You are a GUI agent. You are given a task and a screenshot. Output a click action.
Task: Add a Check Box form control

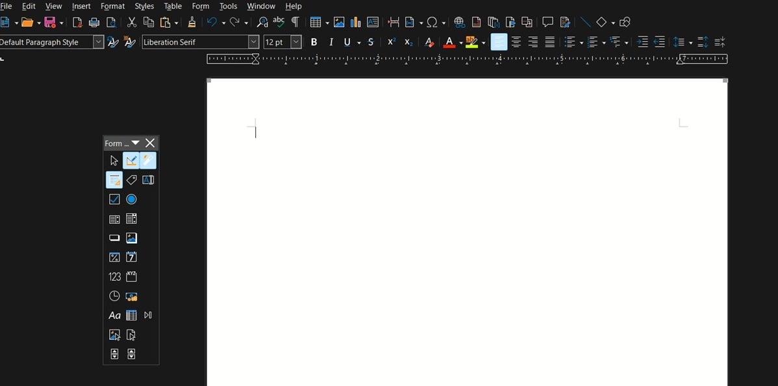(114, 199)
